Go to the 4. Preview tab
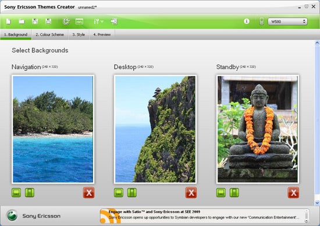Viewport: 320px width, 226px height. 102,35
